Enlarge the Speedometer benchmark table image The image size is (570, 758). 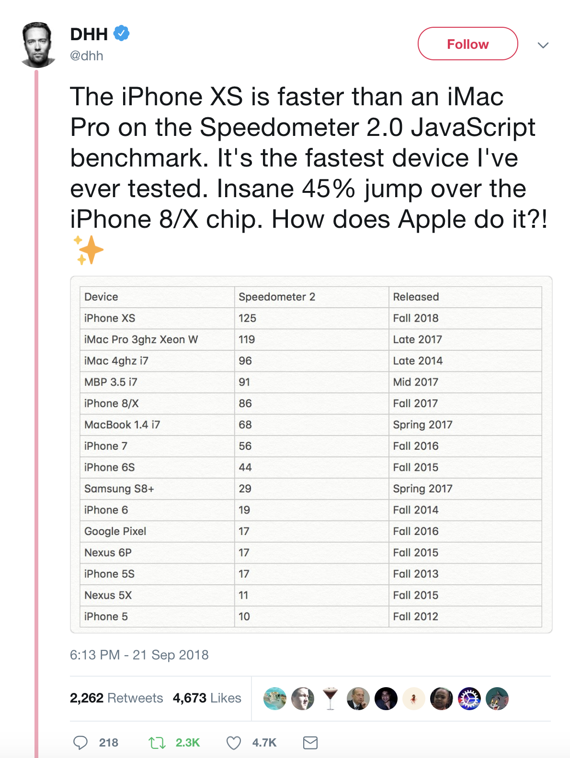coord(311,455)
